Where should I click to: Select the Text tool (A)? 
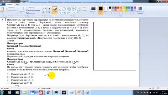click(49, 9)
